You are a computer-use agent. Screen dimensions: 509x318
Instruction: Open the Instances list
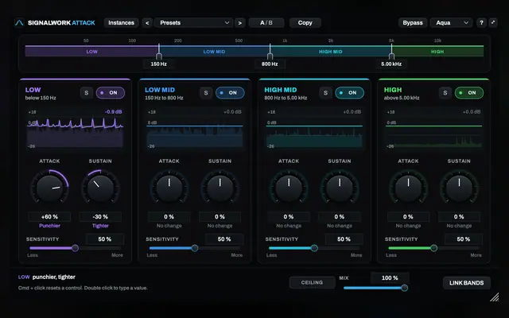point(121,23)
